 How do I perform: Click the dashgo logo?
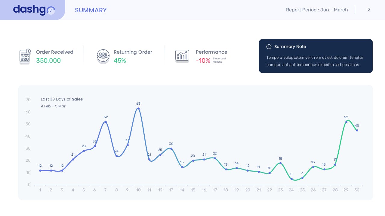(34, 10)
